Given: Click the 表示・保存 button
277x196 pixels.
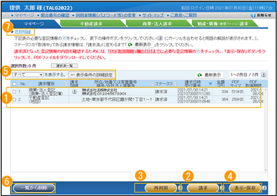Looking at the screenshot, I should pyautogui.click(x=244, y=187).
